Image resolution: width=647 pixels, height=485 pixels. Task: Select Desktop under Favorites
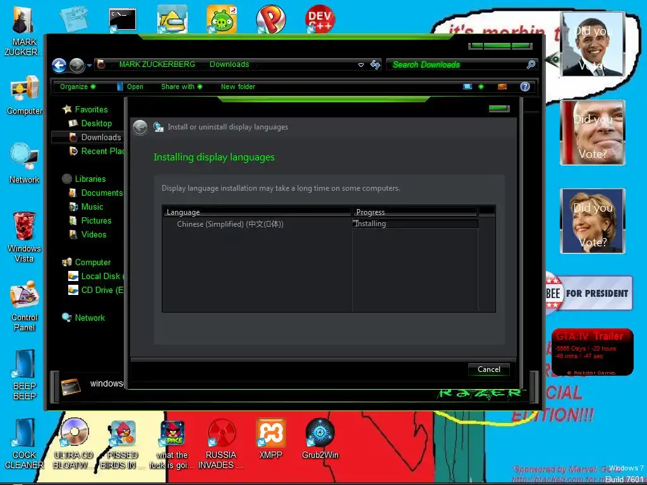[91, 123]
